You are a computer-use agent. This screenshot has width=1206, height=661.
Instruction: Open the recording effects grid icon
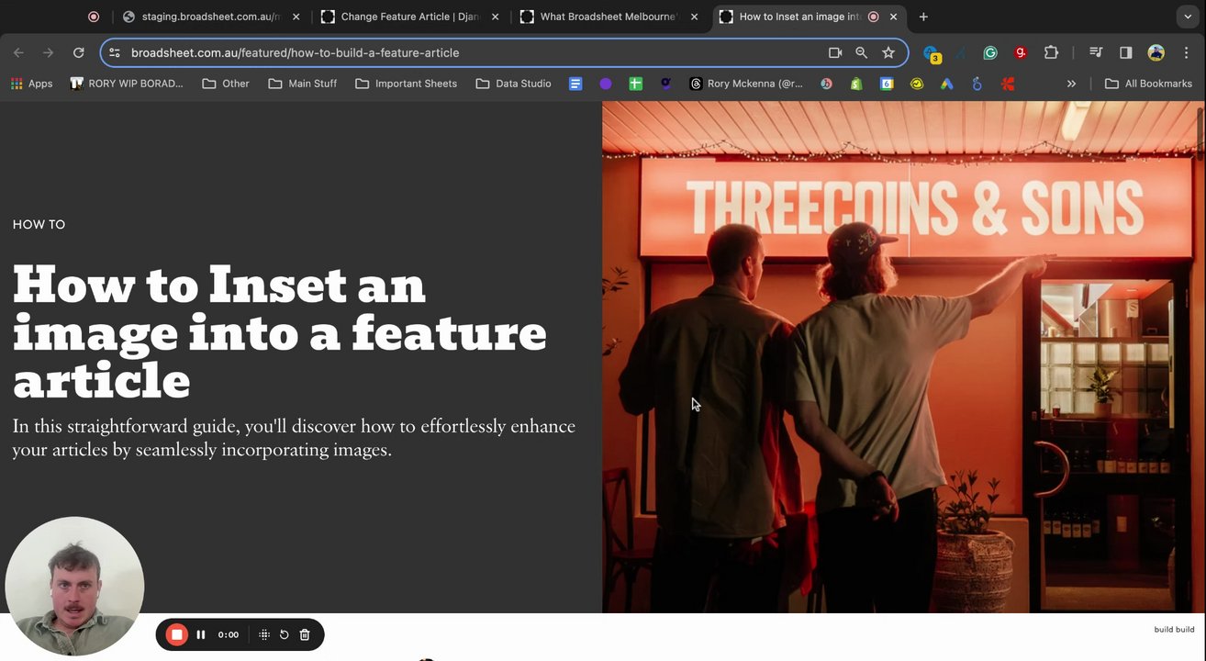[264, 634]
